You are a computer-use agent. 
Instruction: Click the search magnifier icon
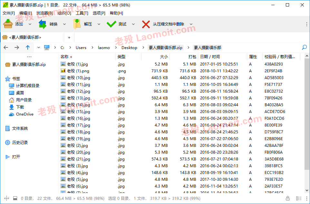point(305,47)
